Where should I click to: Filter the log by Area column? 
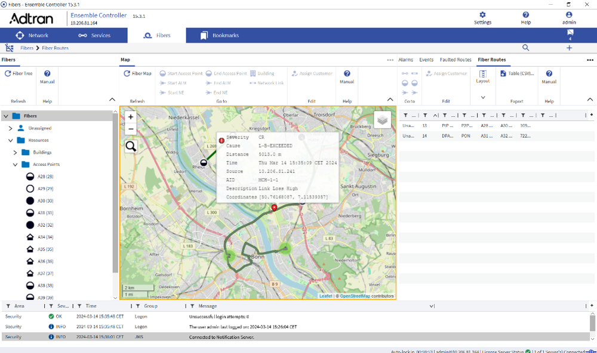(x=8, y=306)
